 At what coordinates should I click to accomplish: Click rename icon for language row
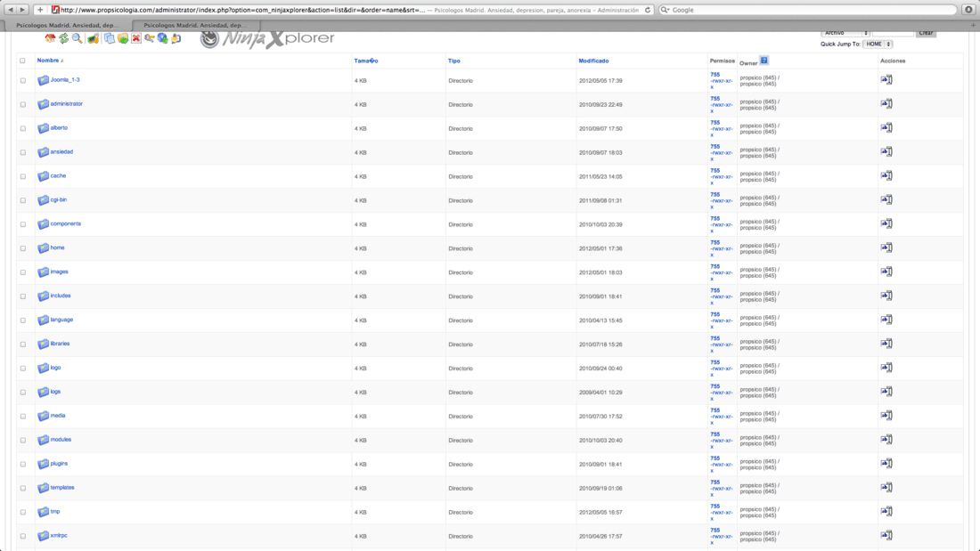coord(886,320)
